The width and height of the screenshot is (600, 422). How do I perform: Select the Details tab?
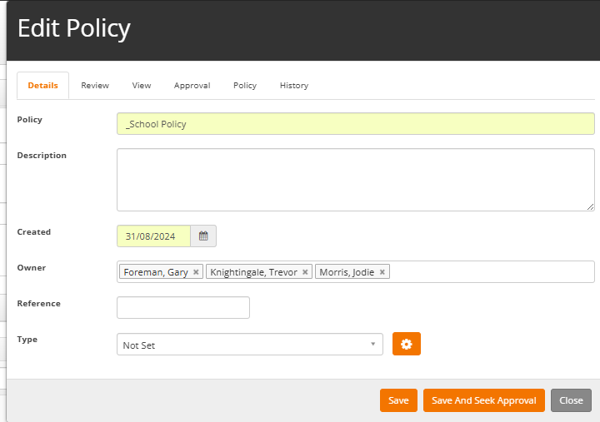[x=42, y=86]
